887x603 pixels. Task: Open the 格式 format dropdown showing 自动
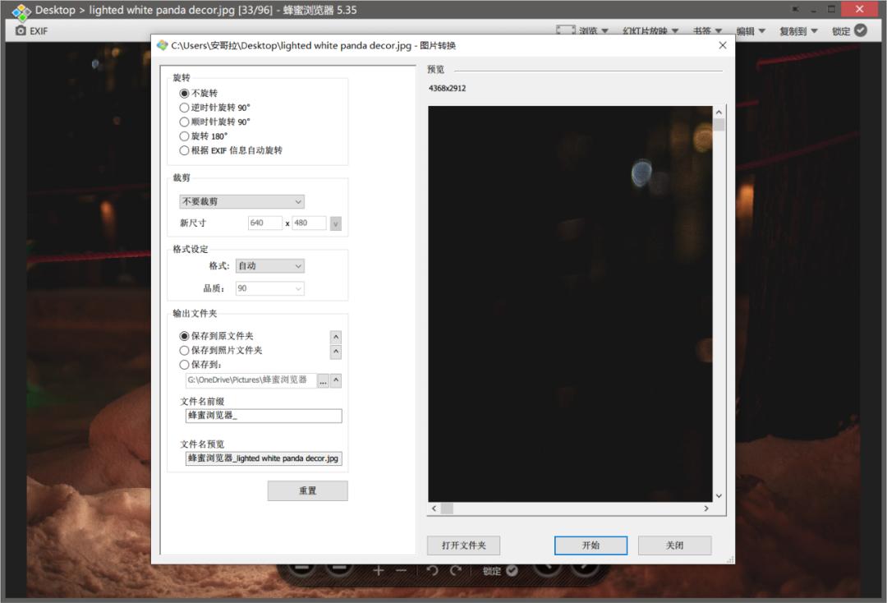269,265
